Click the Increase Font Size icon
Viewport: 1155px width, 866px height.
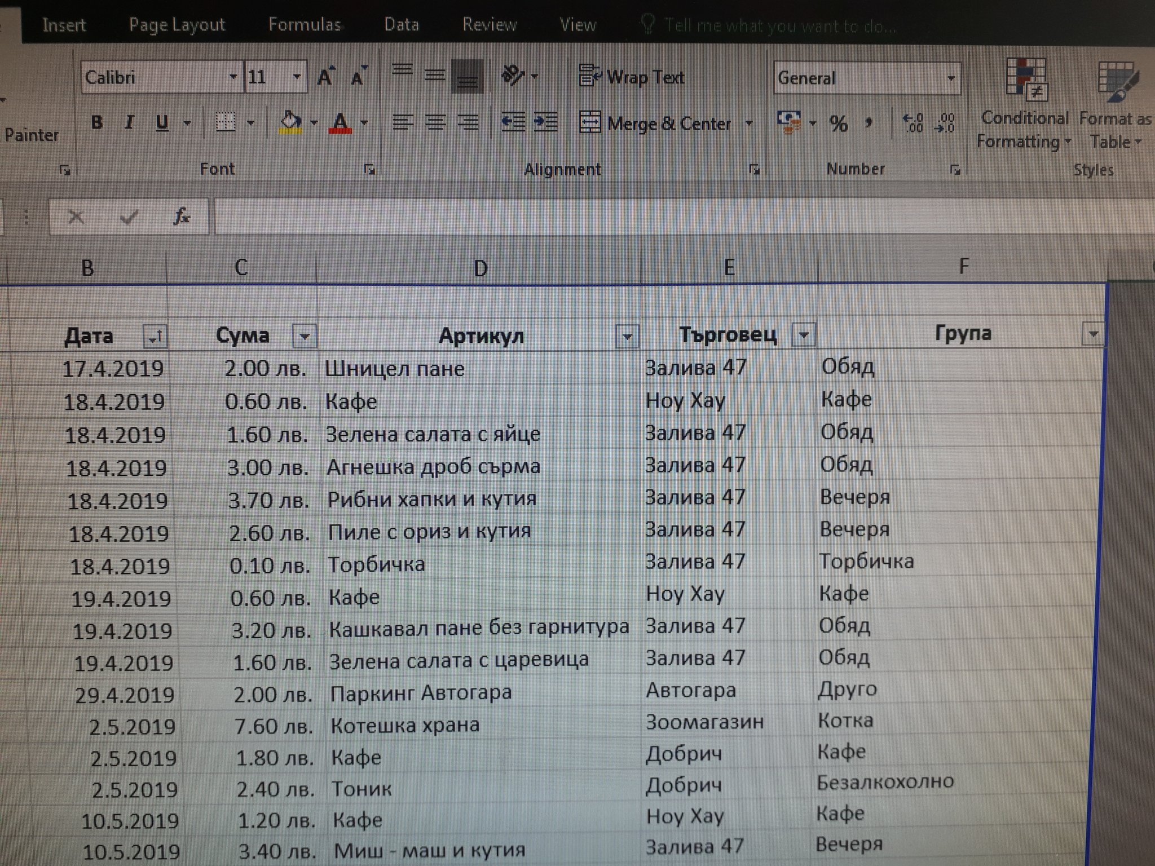click(x=326, y=77)
